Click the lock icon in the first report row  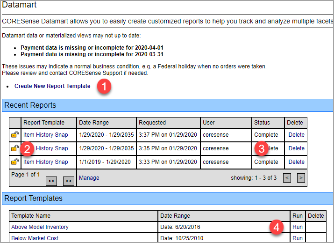[x=15, y=135]
